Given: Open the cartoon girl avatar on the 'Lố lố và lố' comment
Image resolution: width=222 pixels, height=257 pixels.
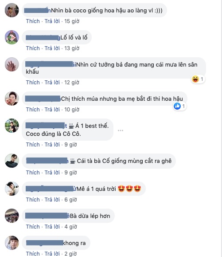Looking at the screenshot, I should pyautogui.click(x=12, y=37).
